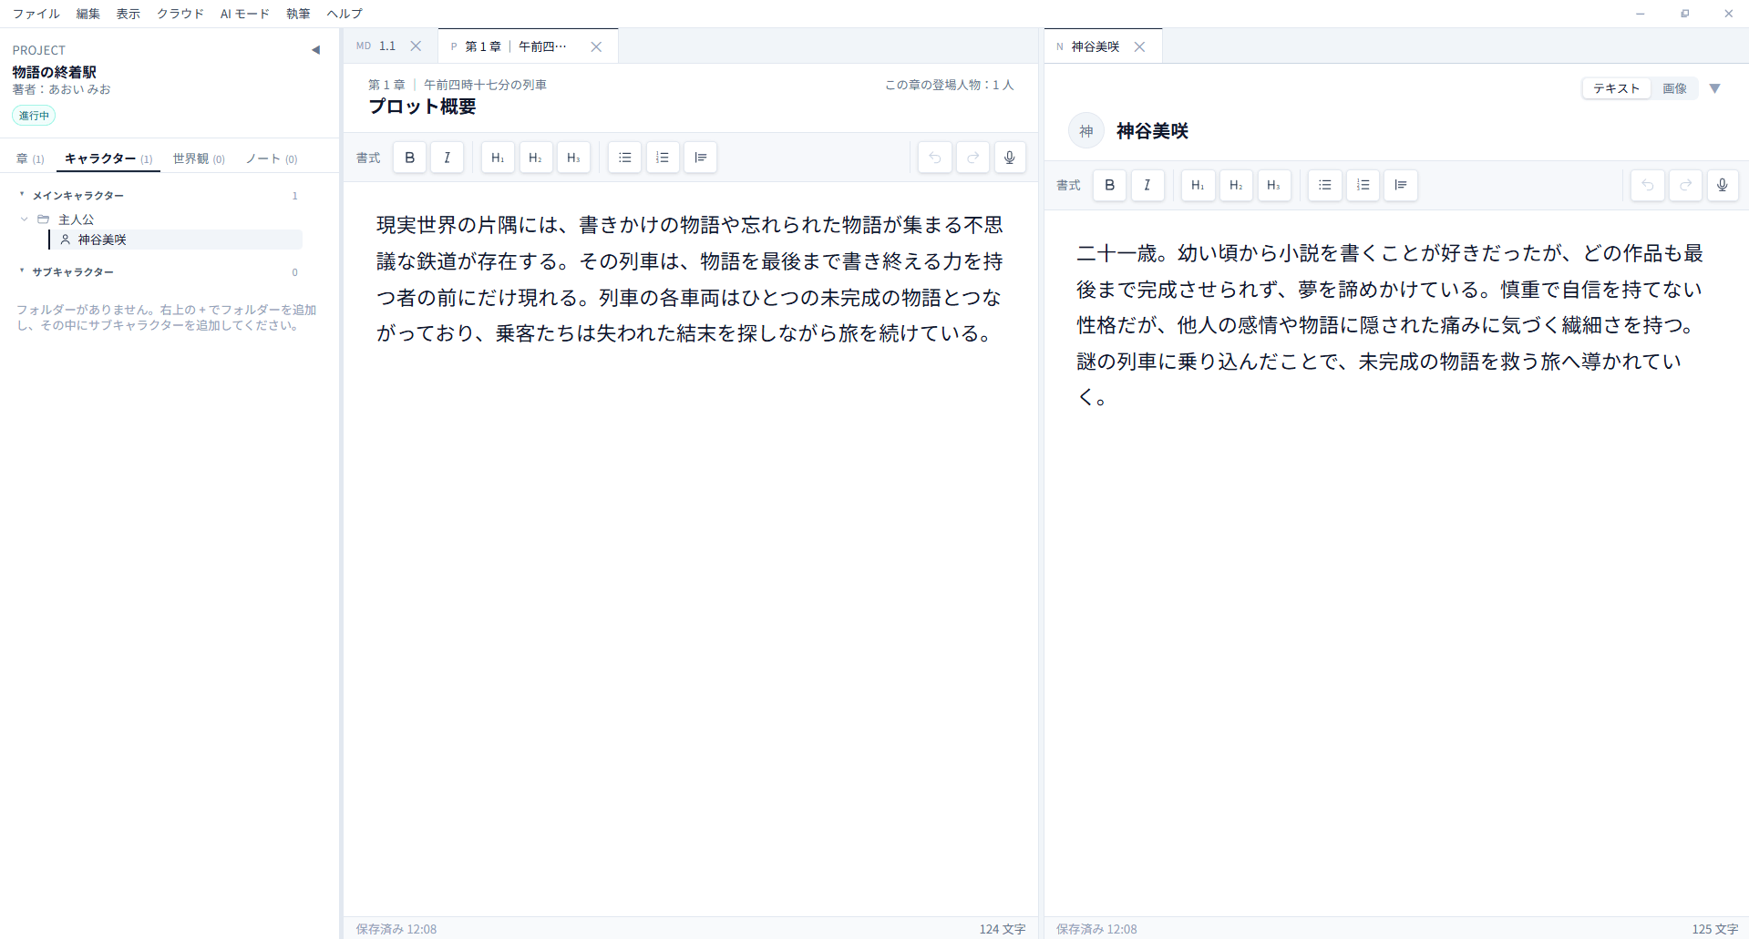This screenshot has height=939, width=1749.
Task: Switch to the 章 sidebar tab
Action: tap(30, 158)
